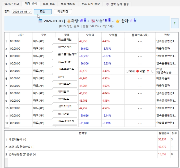Click the 수익률 column header
This screenshot has height=168, width=180.
(113, 35)
